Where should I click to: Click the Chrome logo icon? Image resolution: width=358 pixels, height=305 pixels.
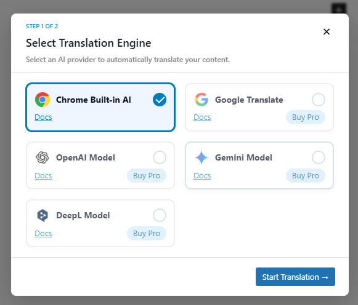[x=43, y=100]
